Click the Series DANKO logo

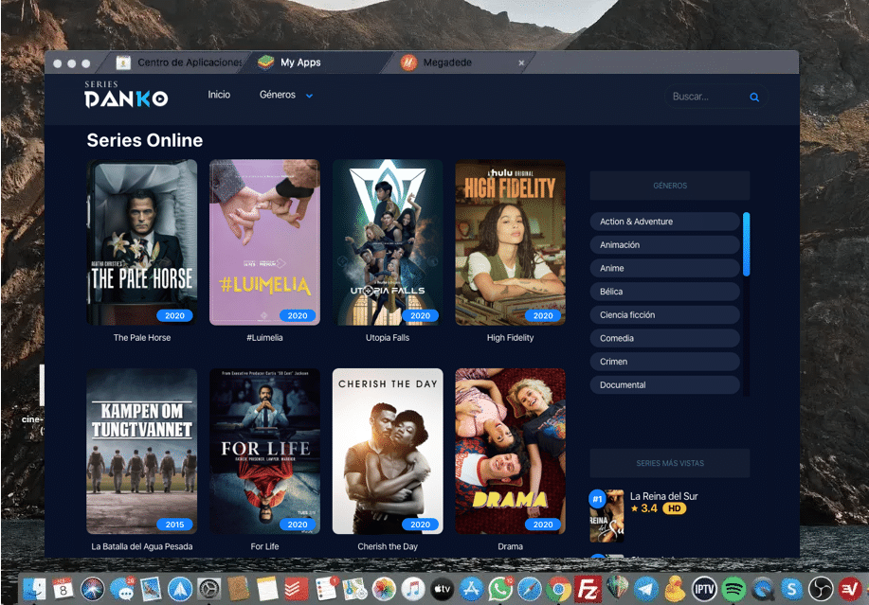click(126, 95)
